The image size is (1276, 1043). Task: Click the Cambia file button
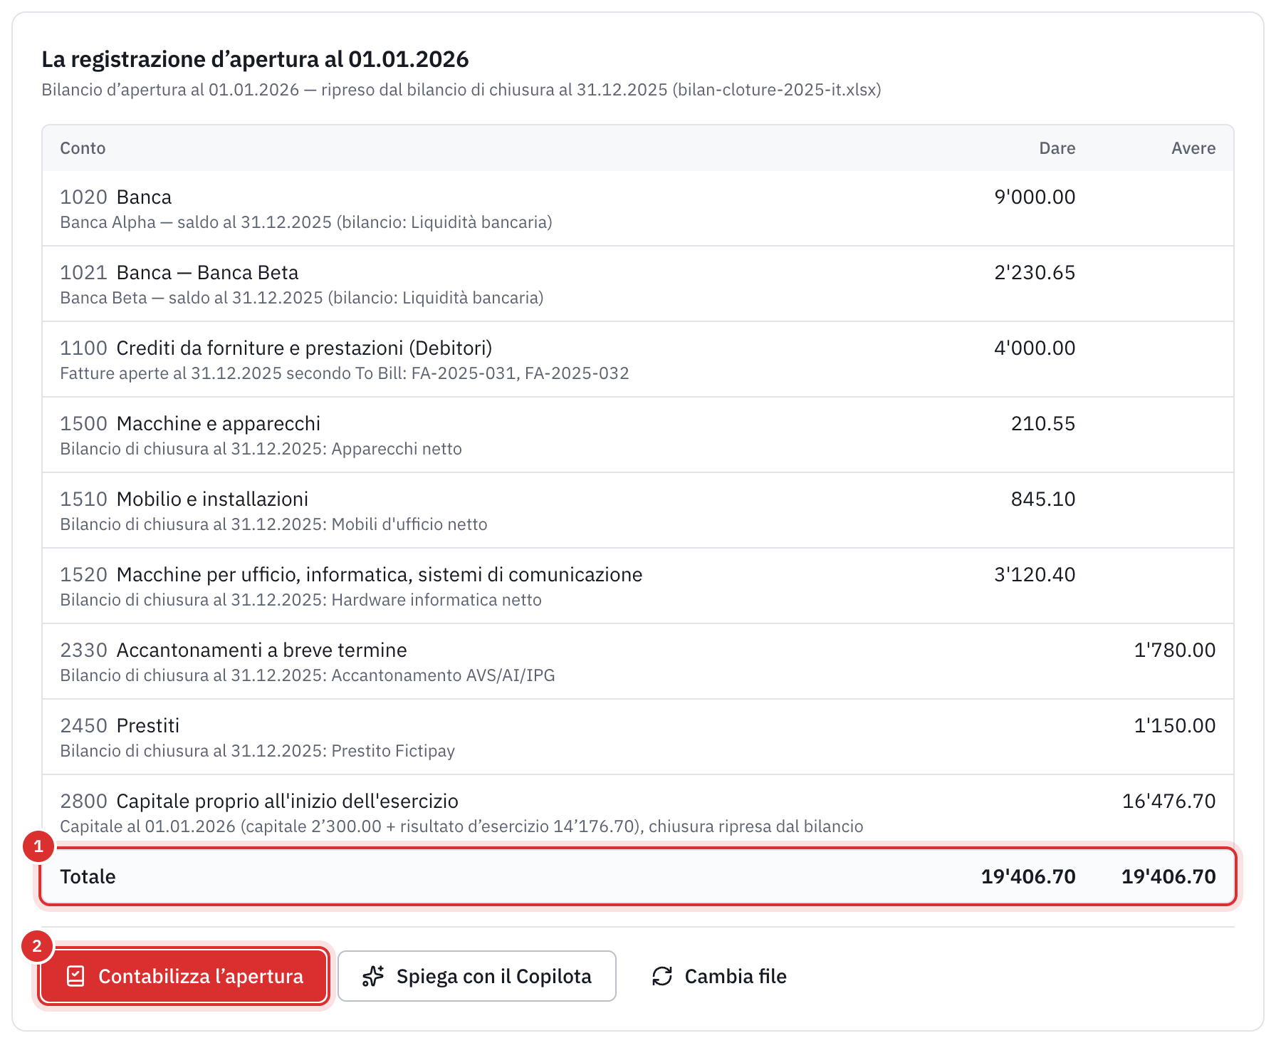click(719, 976)
